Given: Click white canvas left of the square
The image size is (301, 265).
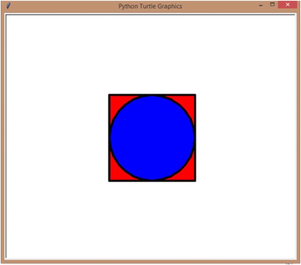Looking at the screenshot, I should point(58,138).
